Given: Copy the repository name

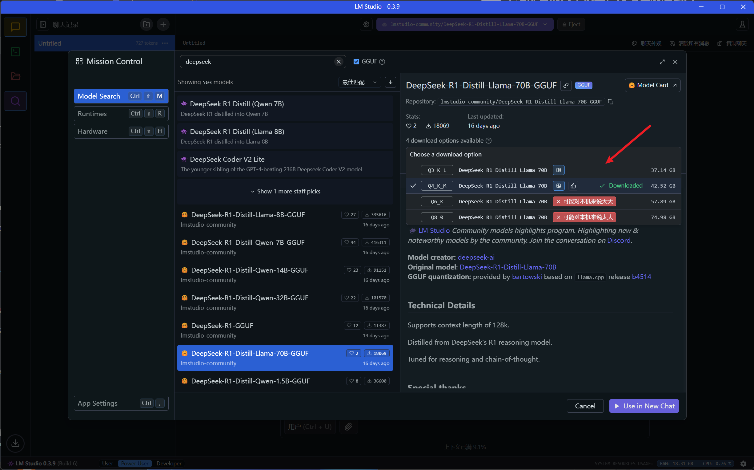Looking at the screenshot, I should (611, 102).
